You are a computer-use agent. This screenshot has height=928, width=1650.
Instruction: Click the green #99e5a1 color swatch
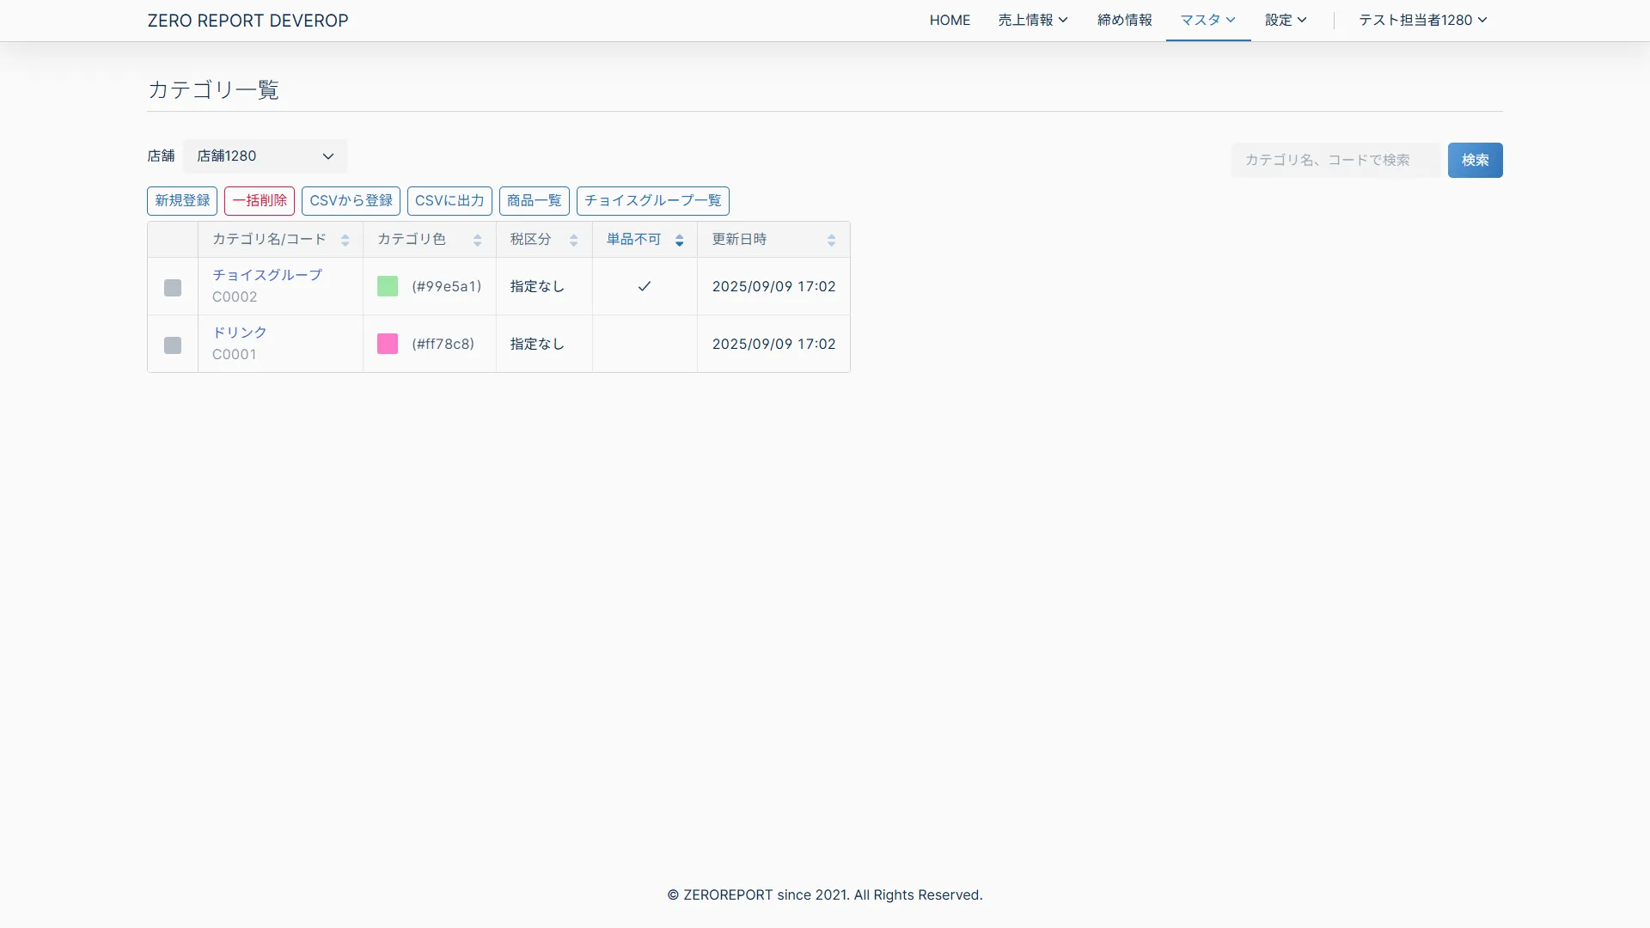(388, 286)
